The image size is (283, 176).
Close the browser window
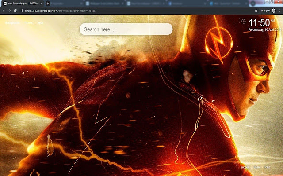[x=278, y=2]
